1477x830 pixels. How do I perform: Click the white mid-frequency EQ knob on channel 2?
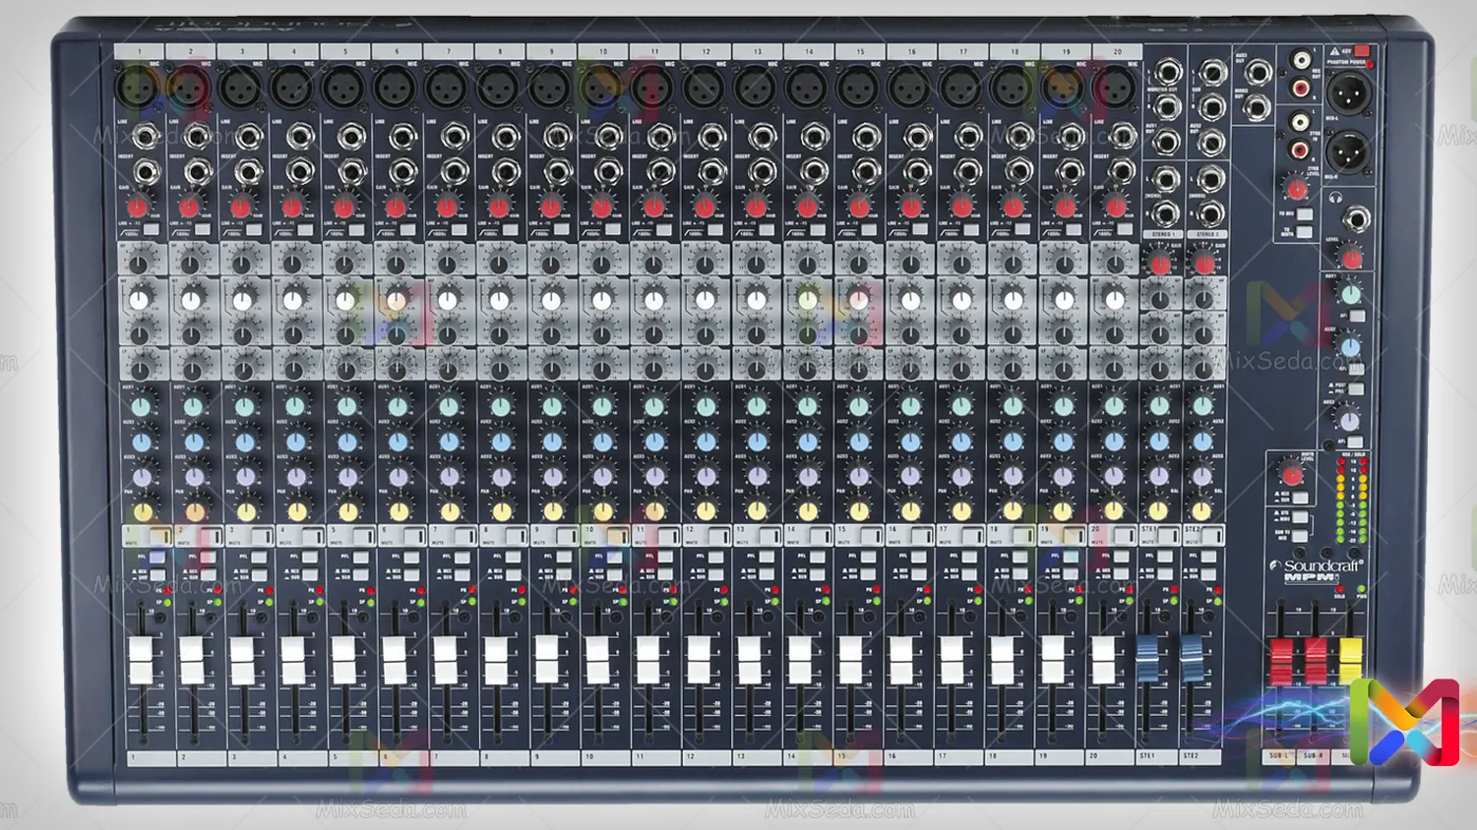[191, 300]
